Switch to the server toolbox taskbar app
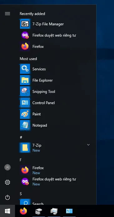Screen dimensions: 114x217 click(38, 211)
